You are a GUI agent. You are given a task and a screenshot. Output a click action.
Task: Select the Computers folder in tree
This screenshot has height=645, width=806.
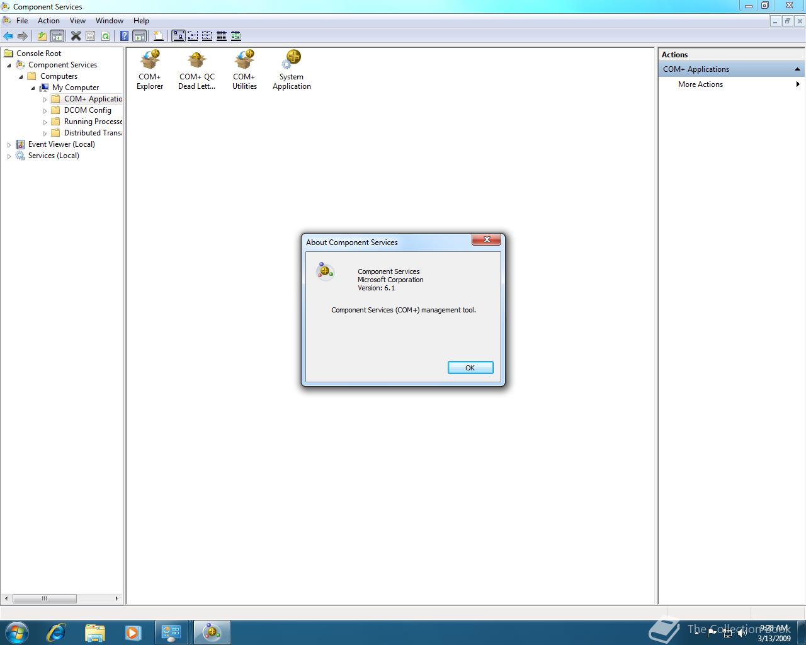pos(59,76)
